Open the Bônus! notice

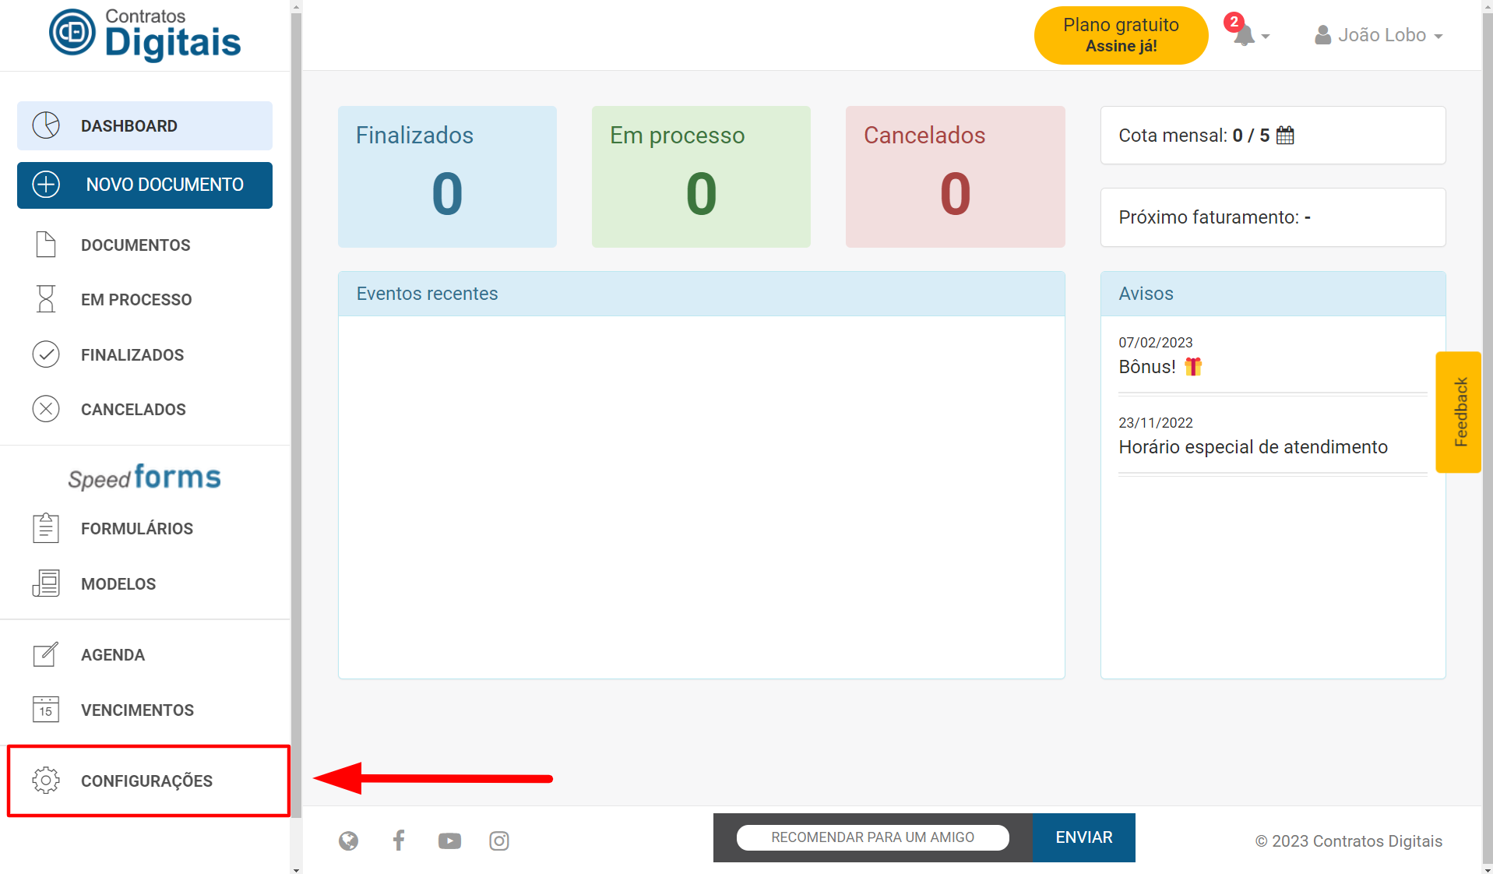pyautogui.click(x=1146, y=367)
